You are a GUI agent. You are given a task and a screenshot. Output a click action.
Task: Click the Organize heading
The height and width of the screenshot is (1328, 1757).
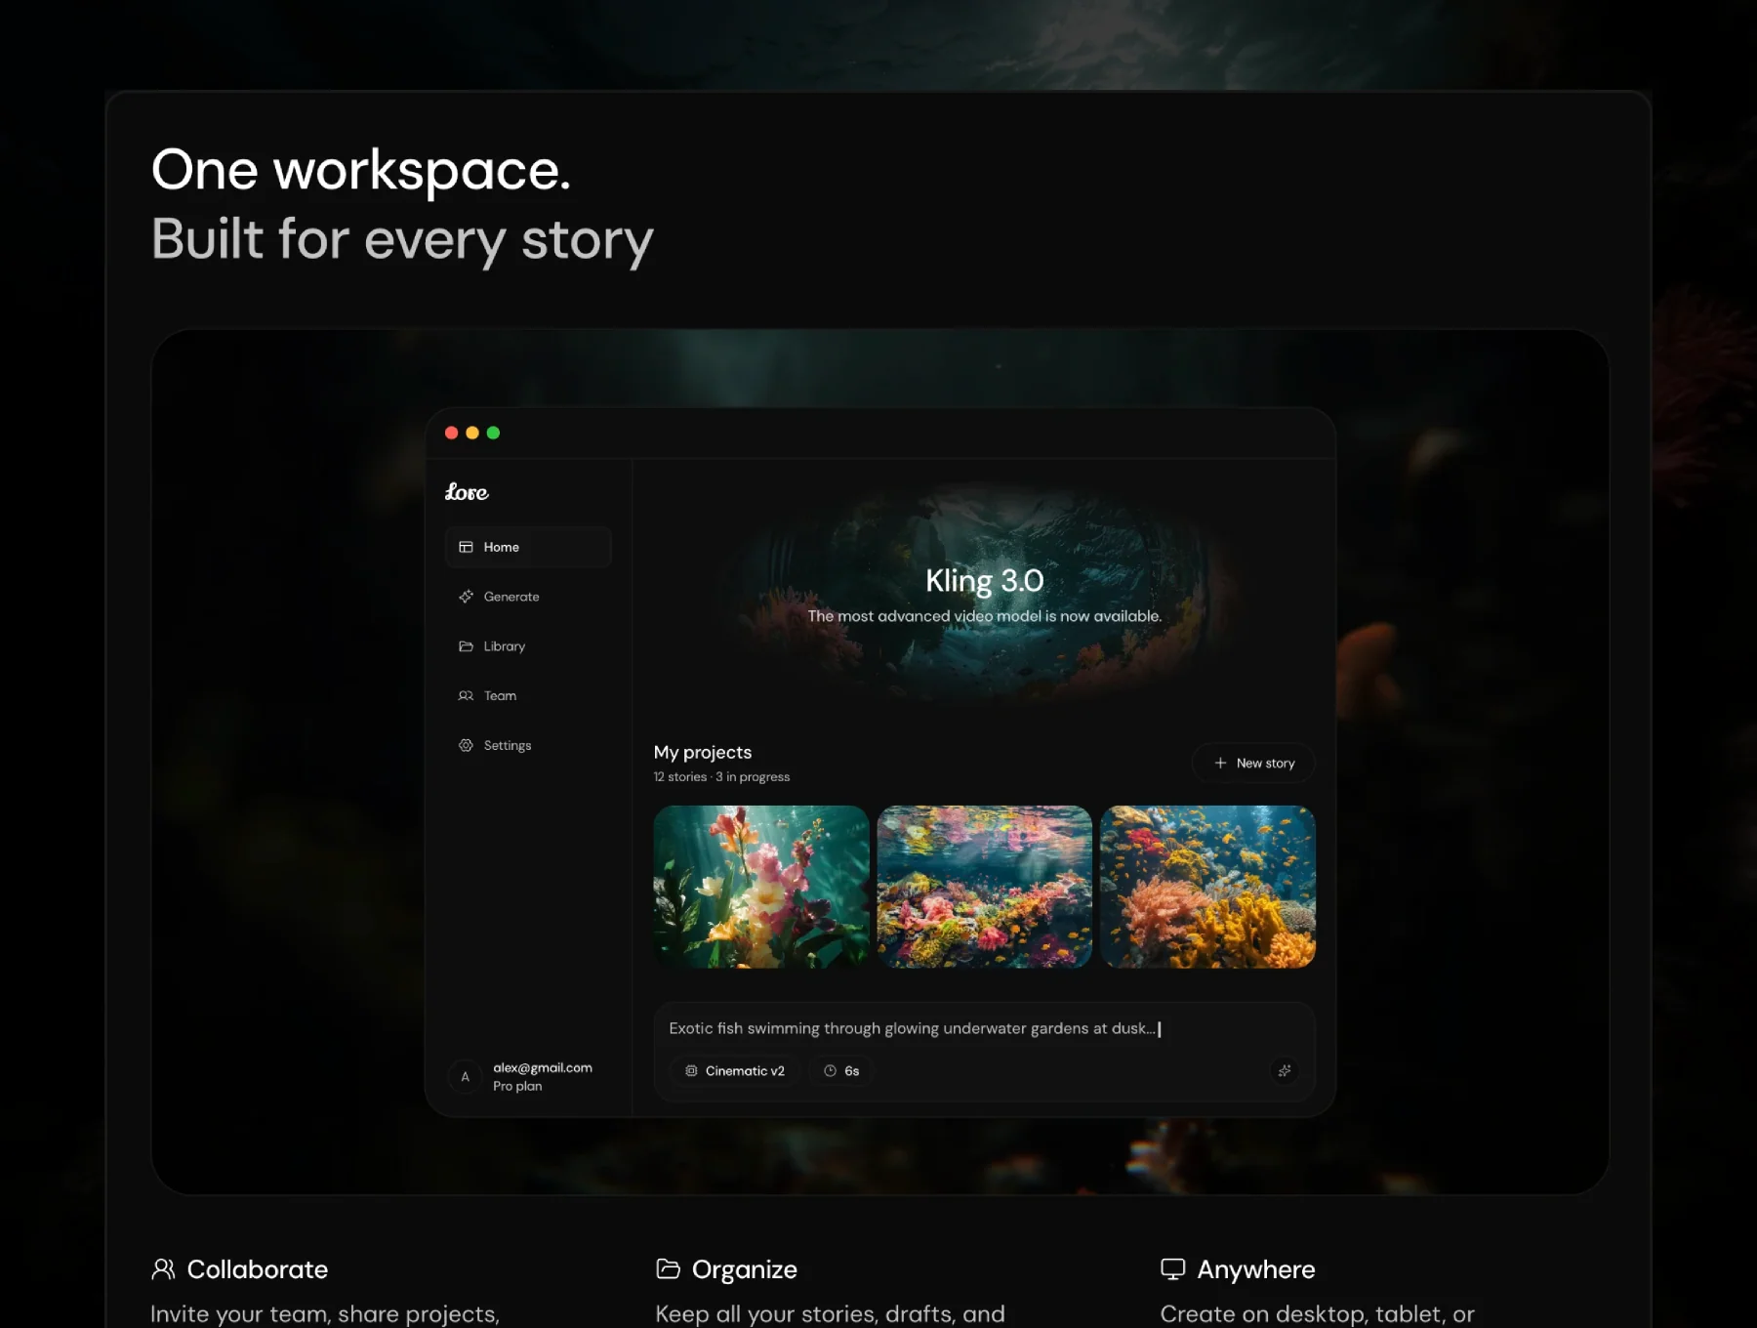tap(745, 1269)
